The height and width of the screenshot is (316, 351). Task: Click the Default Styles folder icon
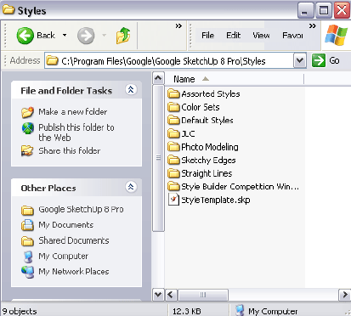tap(173, 120)
